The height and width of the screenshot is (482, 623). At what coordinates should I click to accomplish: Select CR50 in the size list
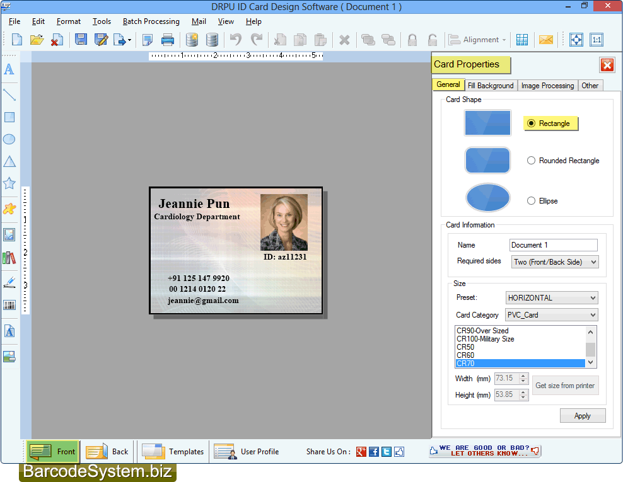(520, 347)
